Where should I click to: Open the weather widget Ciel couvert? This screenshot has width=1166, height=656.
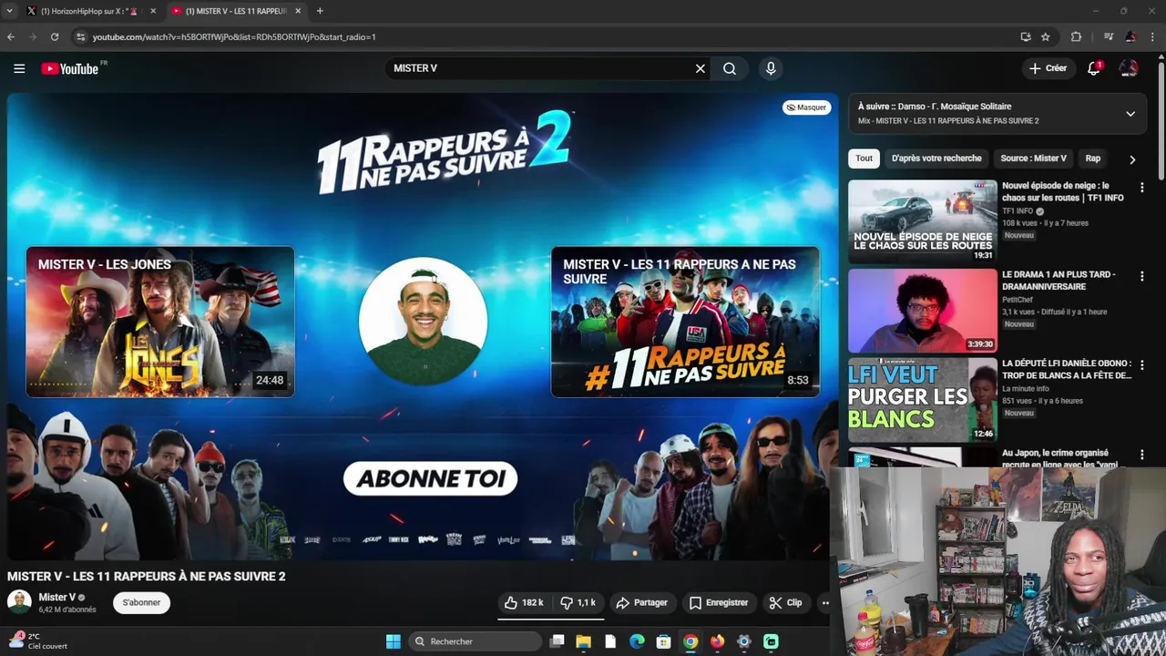[x=38, y=641]
